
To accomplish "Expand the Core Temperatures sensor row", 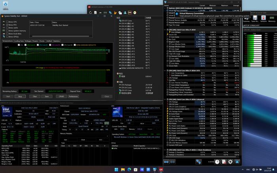I will coord(167,73).
